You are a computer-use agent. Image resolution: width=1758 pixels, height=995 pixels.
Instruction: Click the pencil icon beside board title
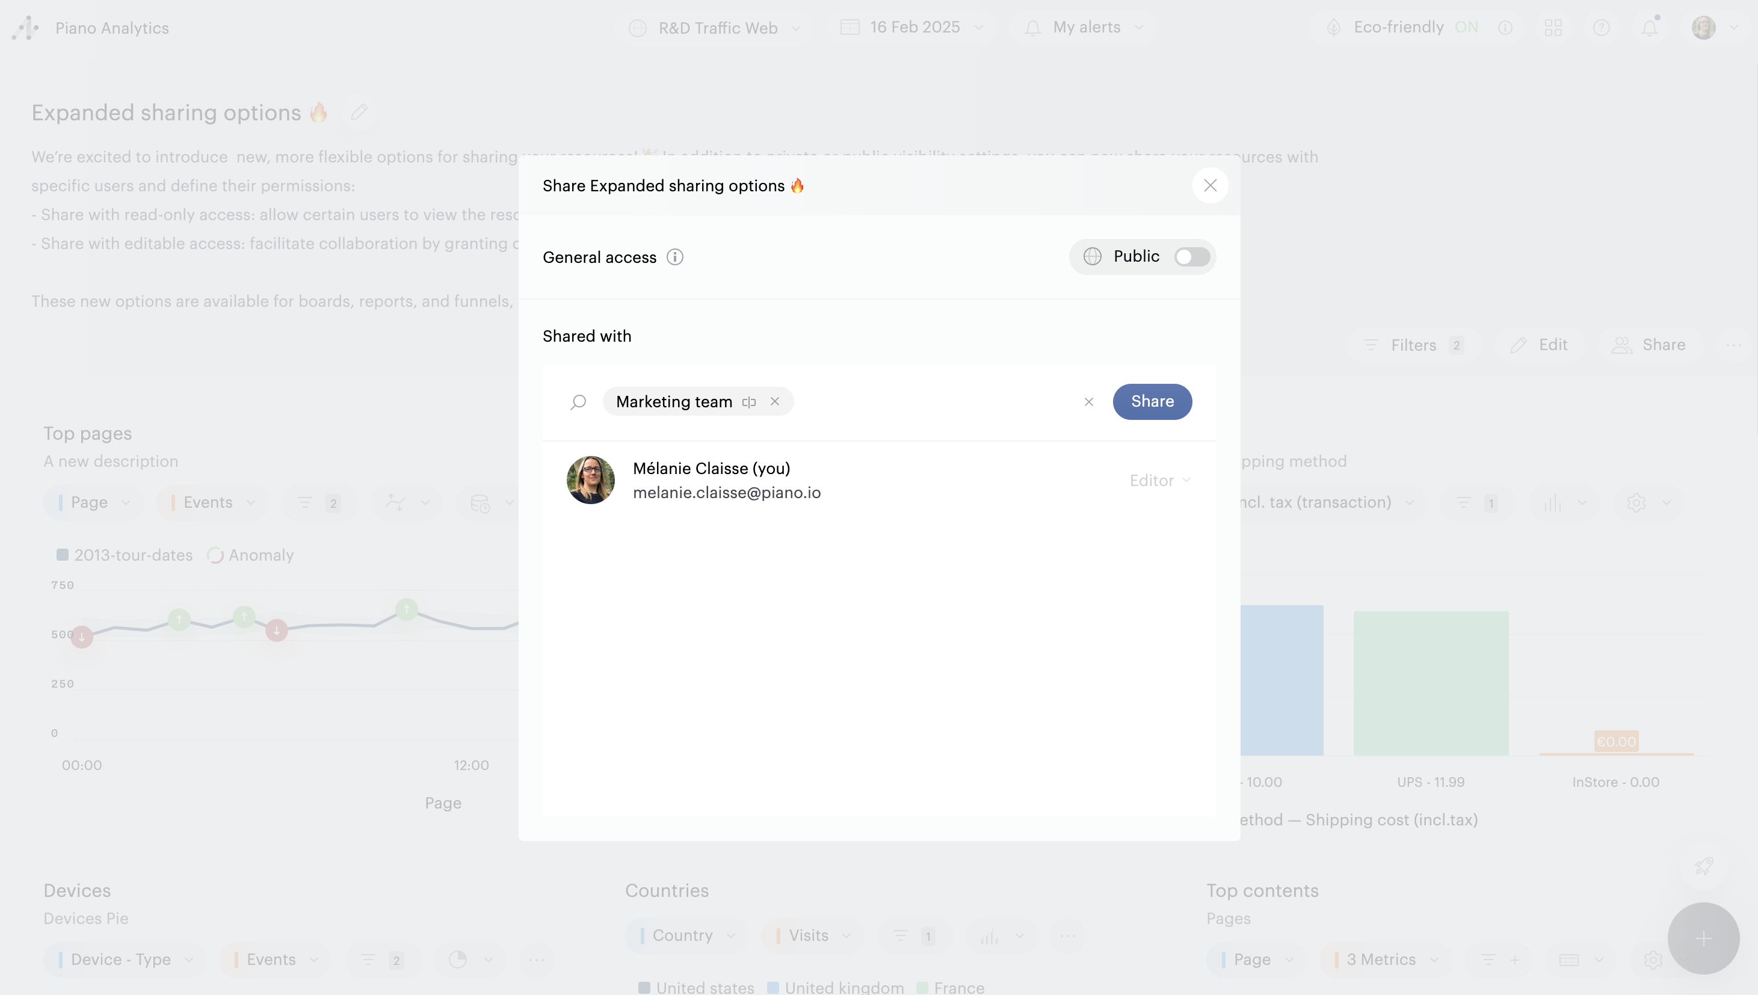click(x=359, y=112)
